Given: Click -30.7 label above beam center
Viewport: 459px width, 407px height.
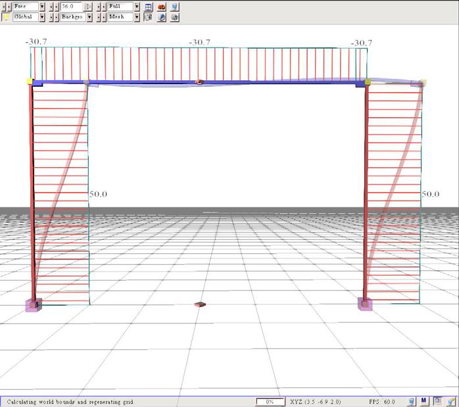Looking at the screenshot, I should click(199, 43).
